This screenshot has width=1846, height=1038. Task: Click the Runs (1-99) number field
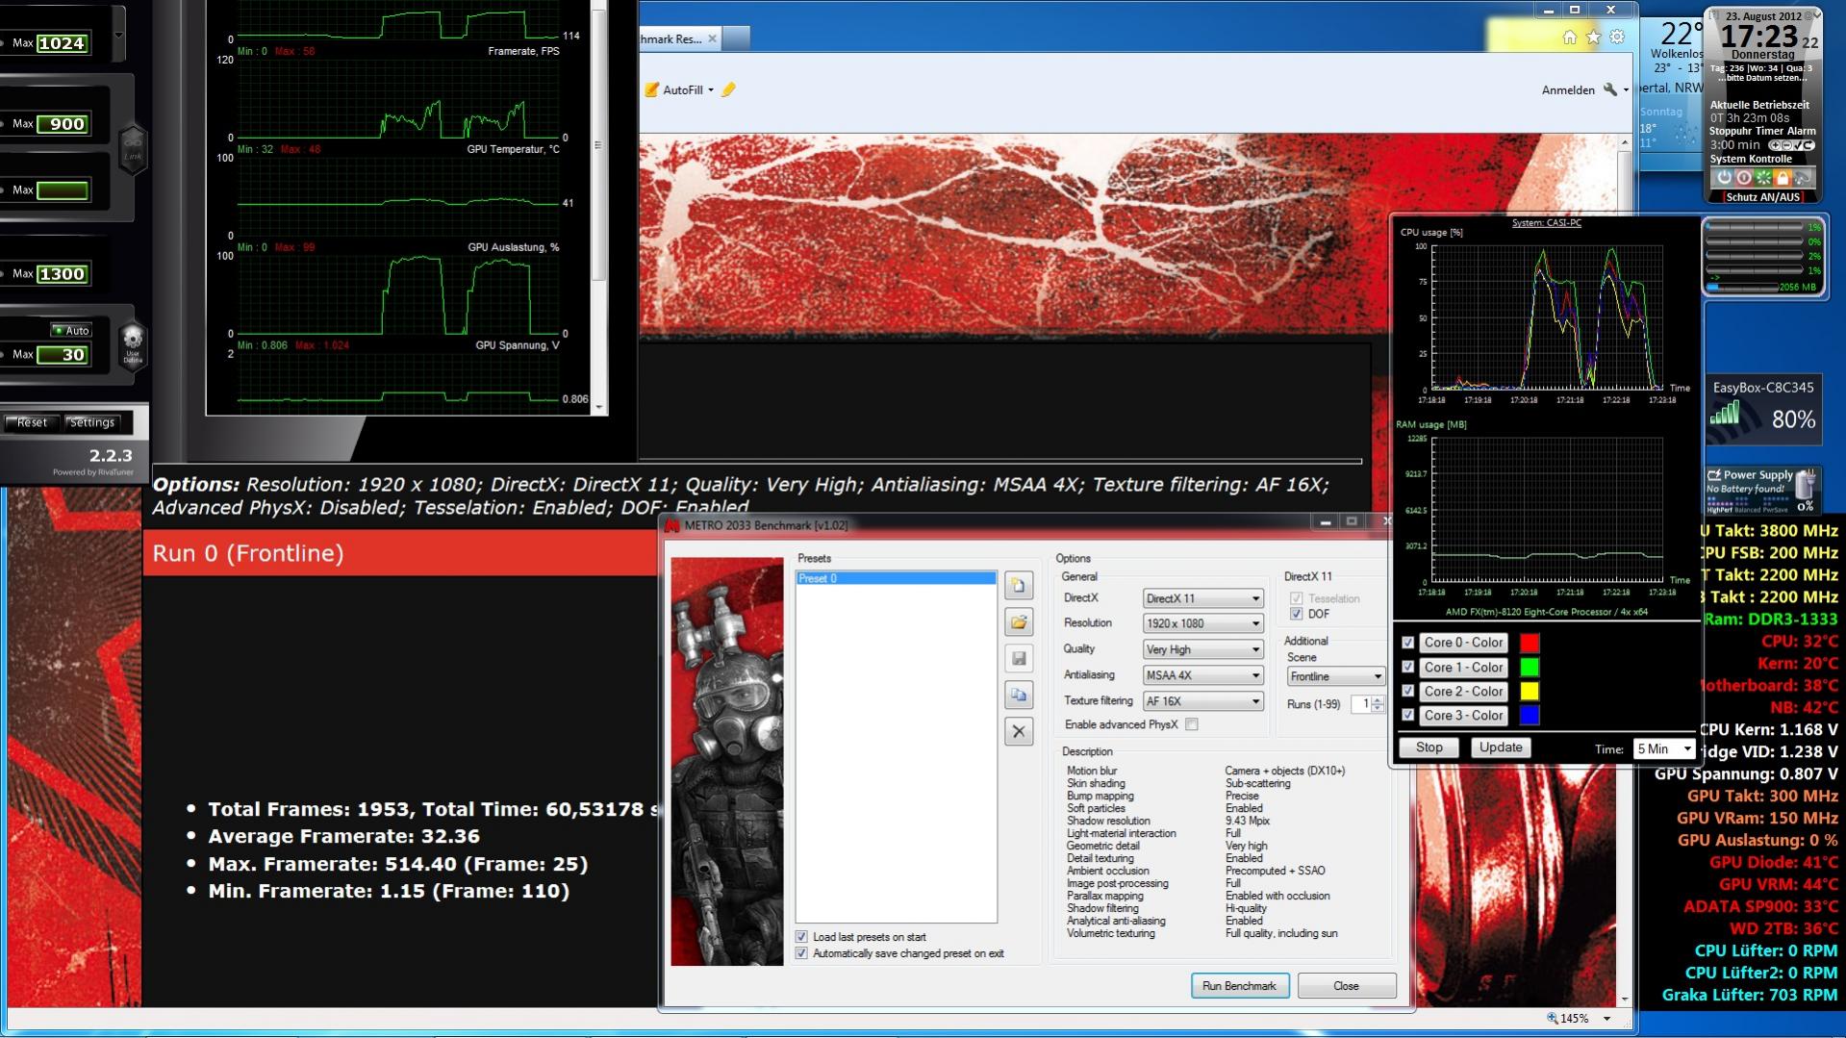1361,704
